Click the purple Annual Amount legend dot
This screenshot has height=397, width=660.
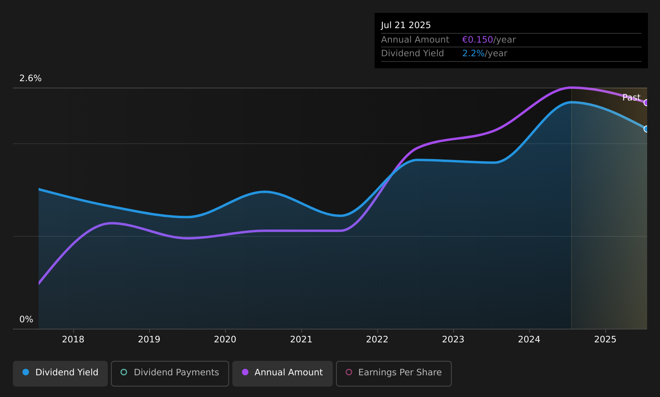(x=245, y=372)
